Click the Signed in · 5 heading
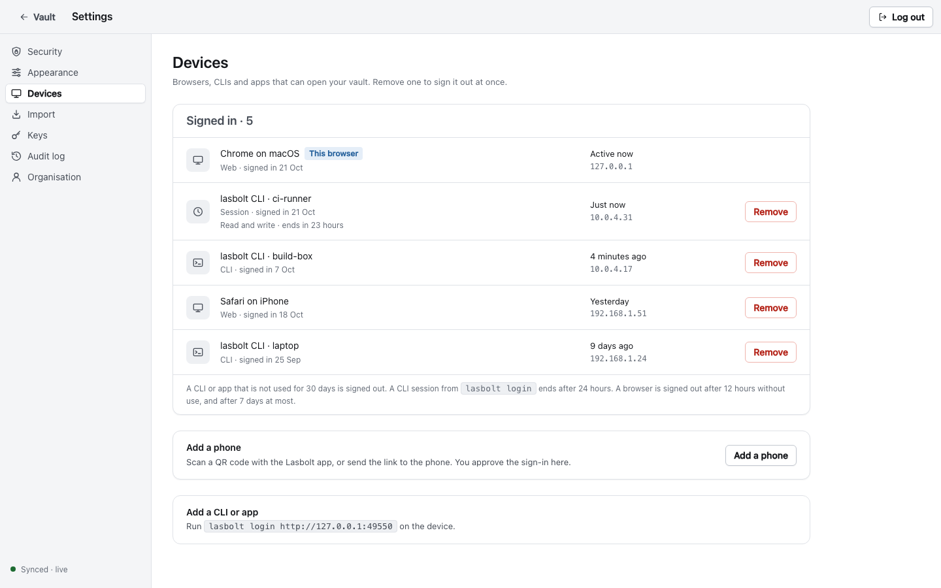Screen dimensions: 941x588 [220, 121]
